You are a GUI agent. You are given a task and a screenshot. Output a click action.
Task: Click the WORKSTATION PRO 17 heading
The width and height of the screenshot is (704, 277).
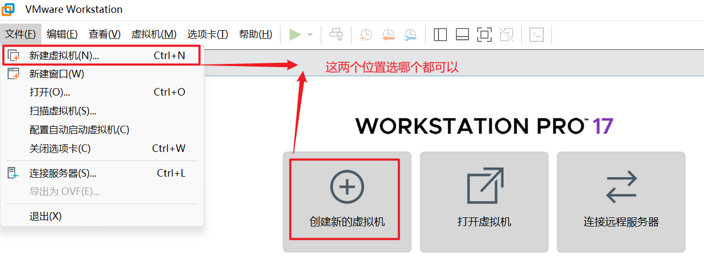click(484, 126)
